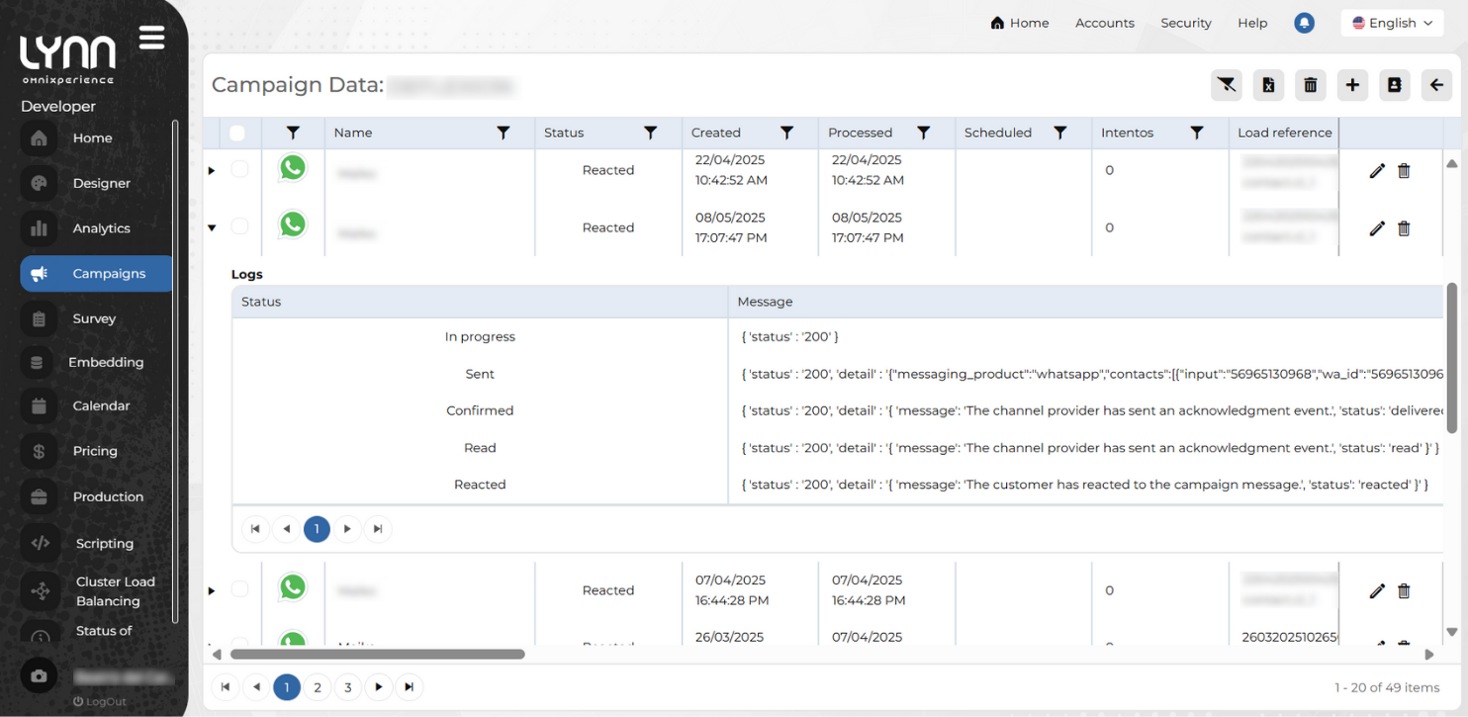1468x717 pixels.
Task: Open Analytics in the sidebar
Action: pos(96,228)
